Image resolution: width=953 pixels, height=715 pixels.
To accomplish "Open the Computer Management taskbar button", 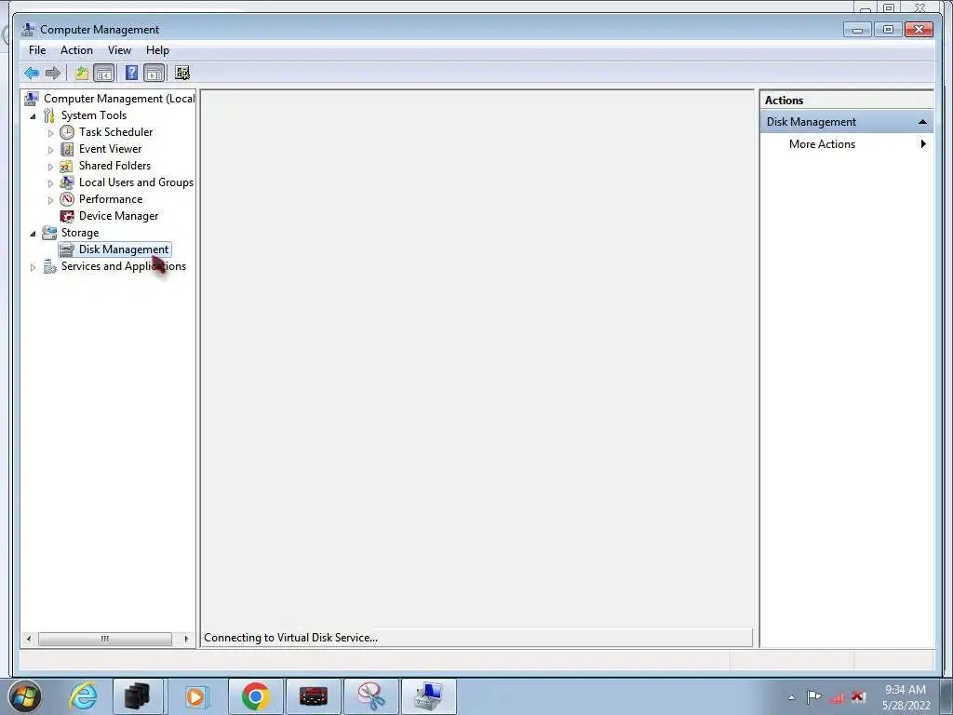I will [428, 696].
